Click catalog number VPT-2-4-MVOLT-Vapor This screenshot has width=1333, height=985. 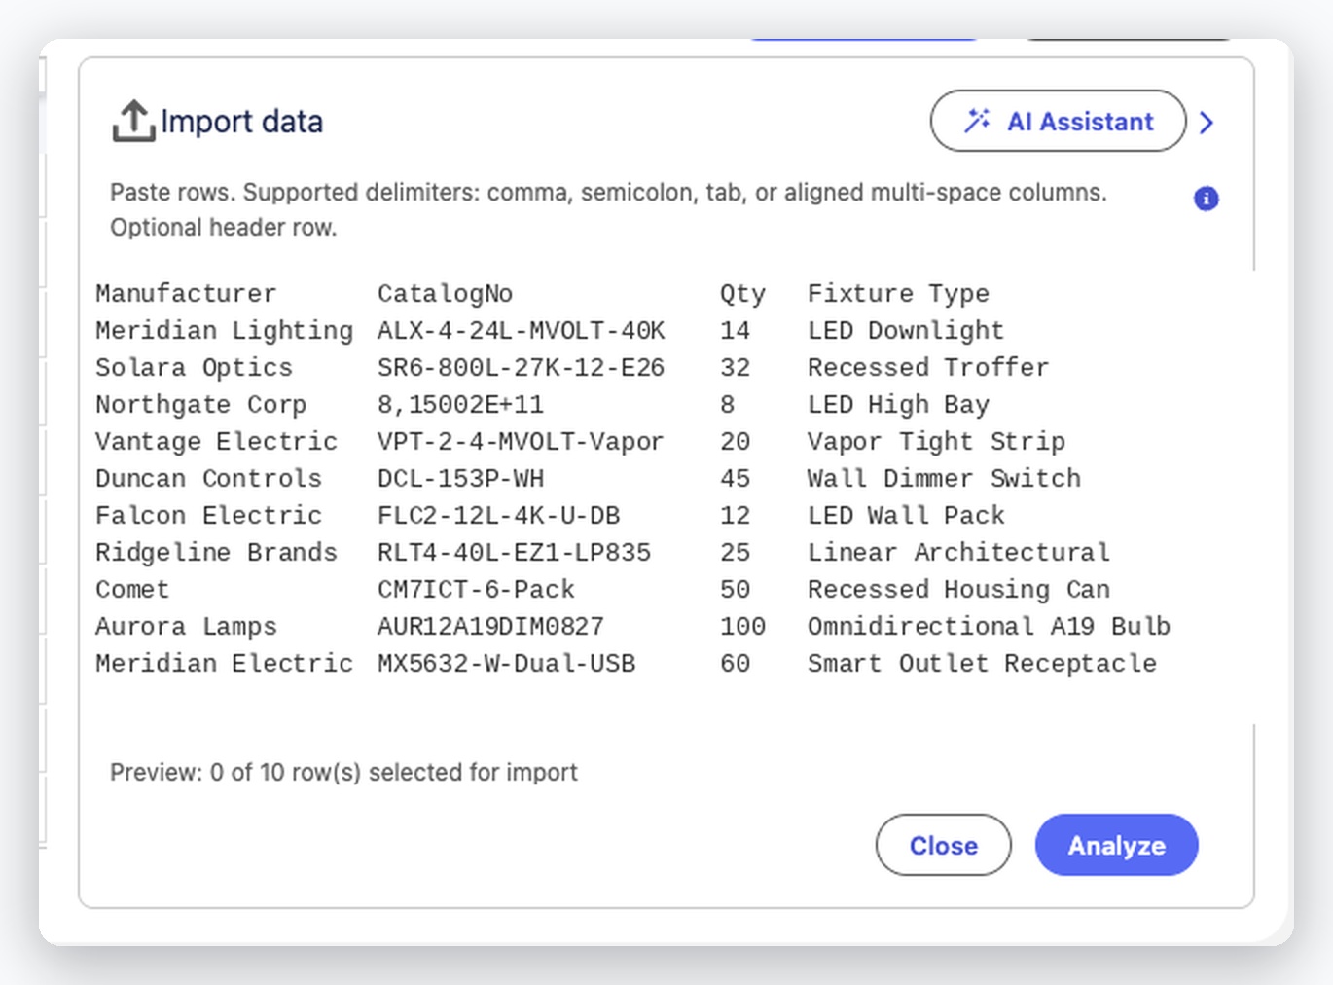point(521,442)
